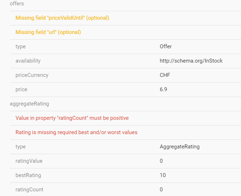The width and height of the screenshot is (241, 196).
Task: Select the offers section header
Action: (x=17, y=4)
